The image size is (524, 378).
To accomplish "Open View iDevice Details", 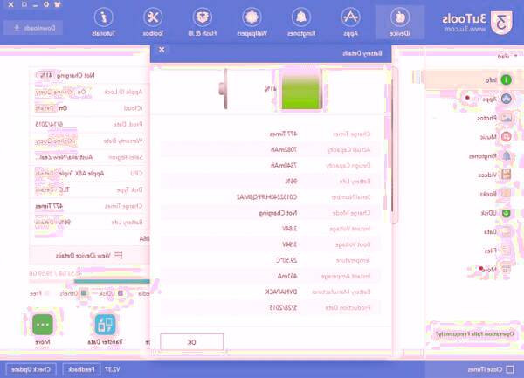I will [89, 256].
